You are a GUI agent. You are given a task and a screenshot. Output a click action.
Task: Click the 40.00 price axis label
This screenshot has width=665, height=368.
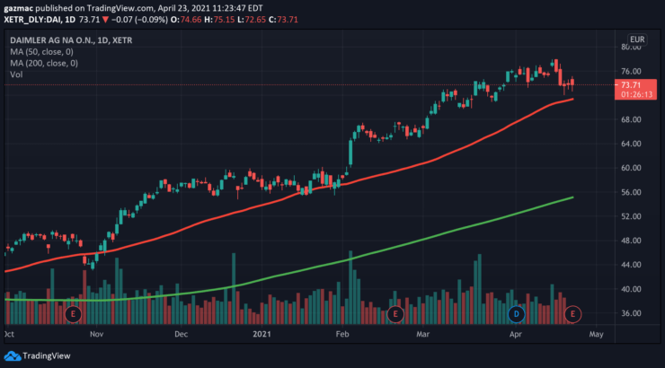[631, 289]
